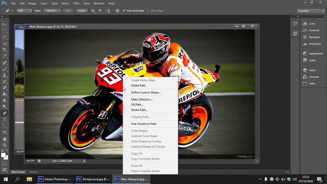The width and height of the screenshot is (327, 184).
Task: Open the Layer menu
Action: tap(44, 3)
